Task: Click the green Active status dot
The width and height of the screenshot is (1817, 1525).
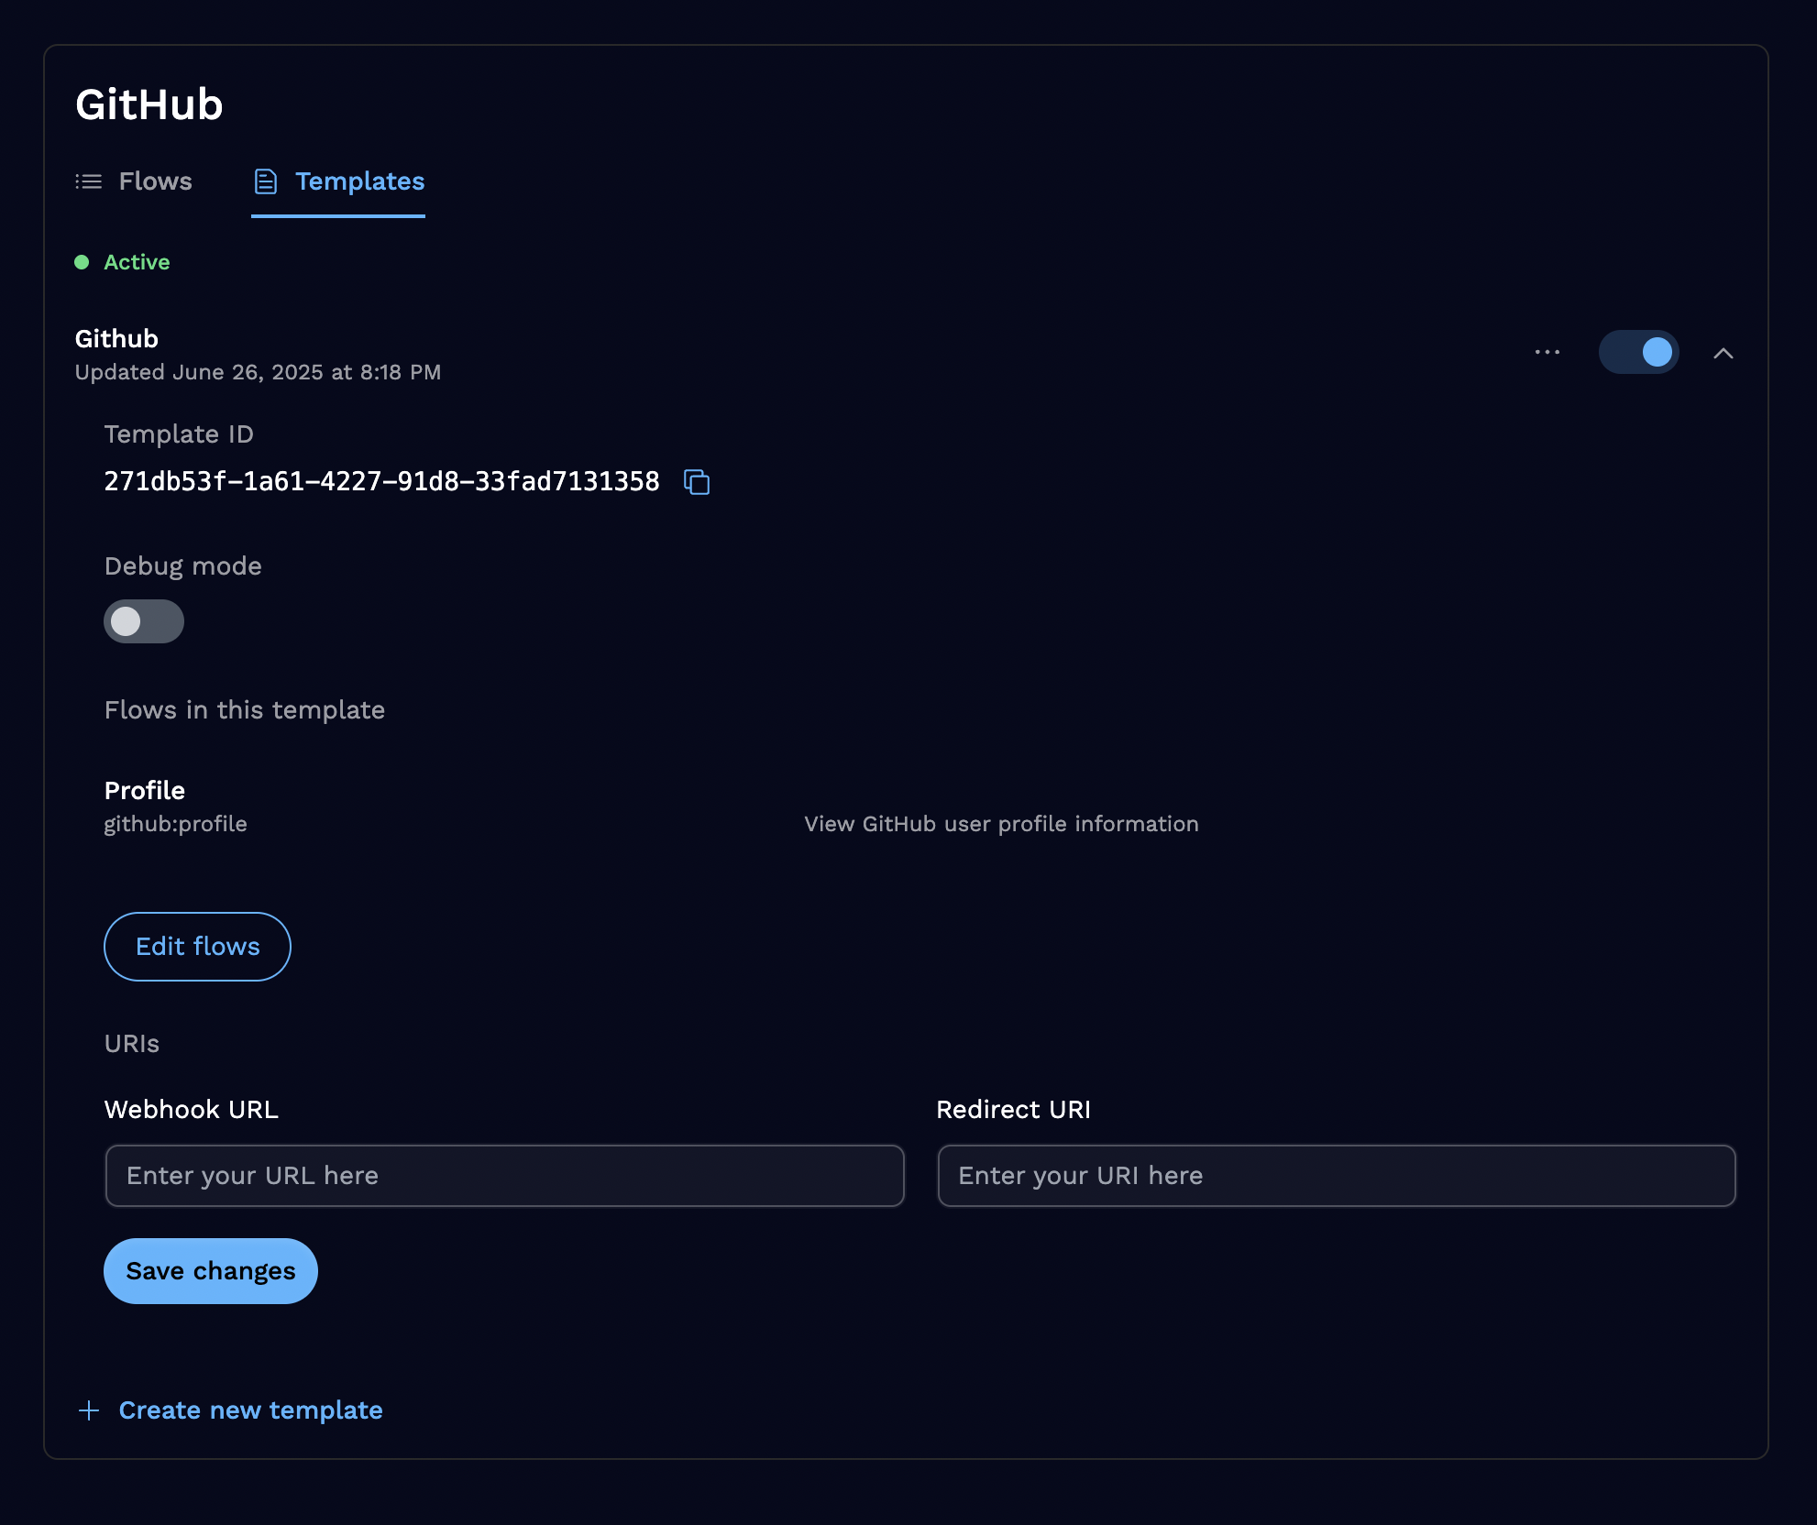Action: pos(82,262)
